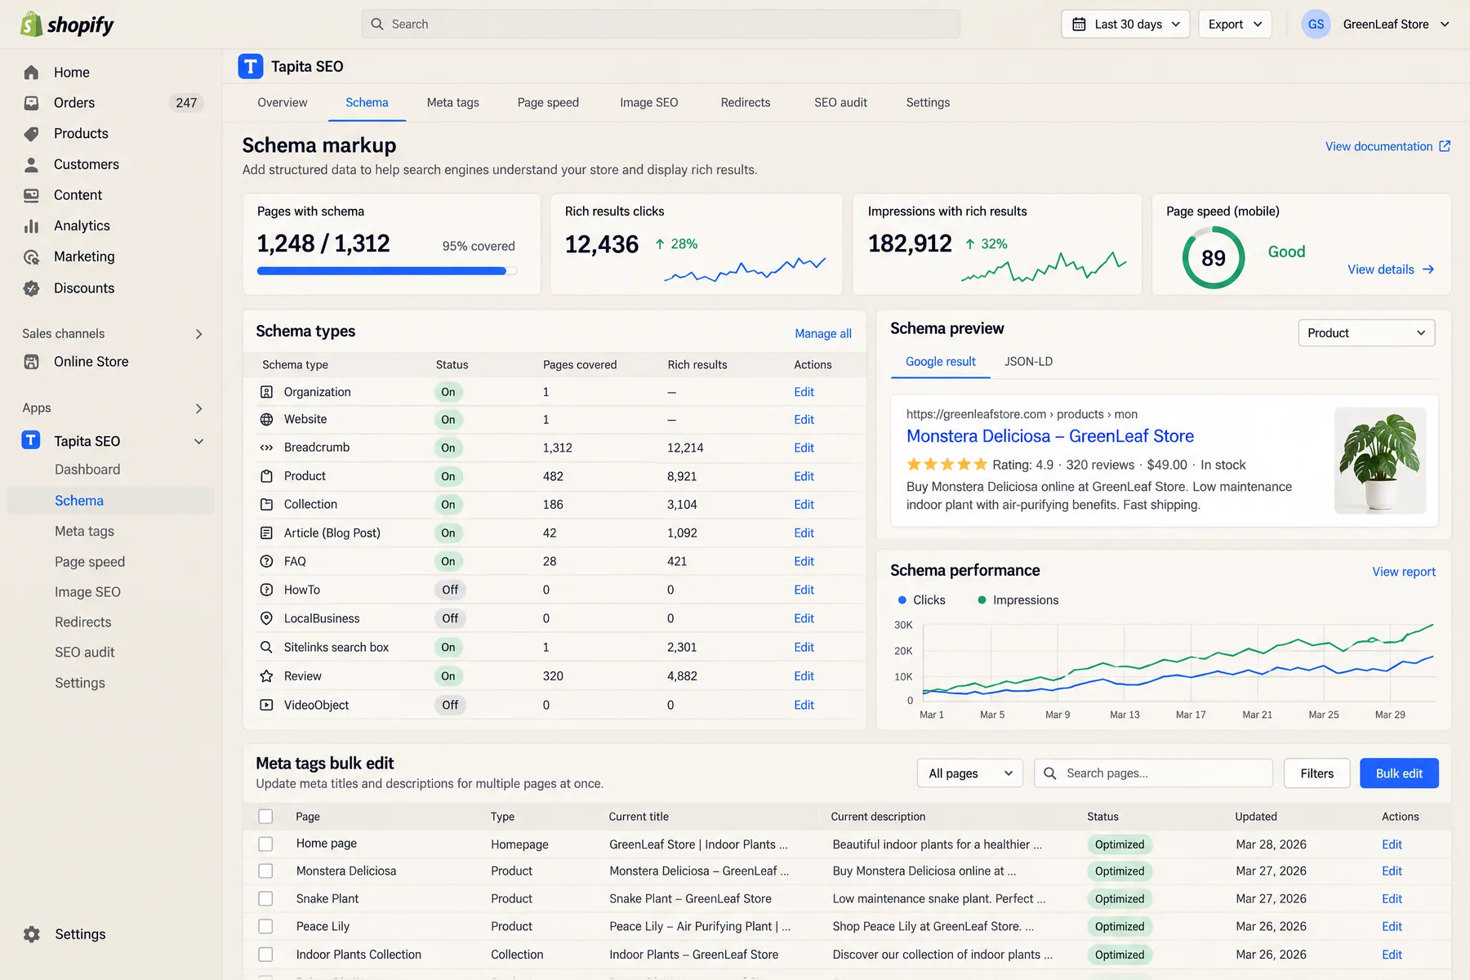
Task: Click the Organization schema type icon
Action: 266,392
